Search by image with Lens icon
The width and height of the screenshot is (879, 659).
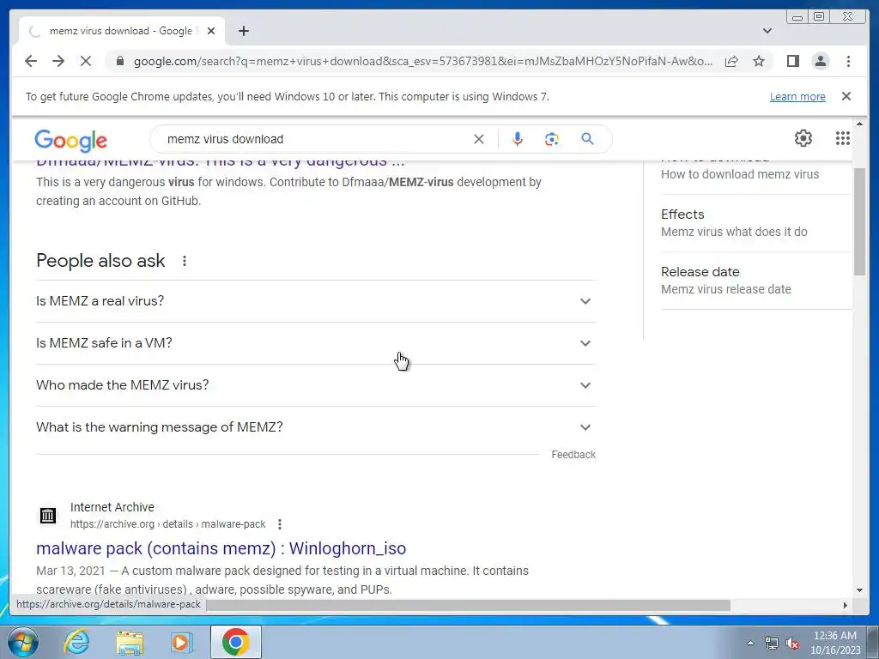tap(552, 139)
